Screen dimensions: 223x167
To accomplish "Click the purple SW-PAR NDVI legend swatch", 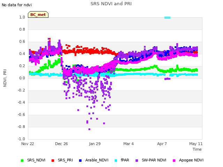I will point(137,160).
